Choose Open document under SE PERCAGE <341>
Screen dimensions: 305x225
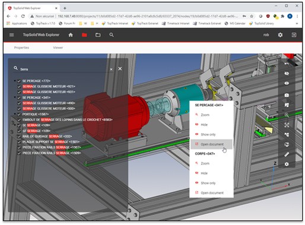(211, 144)
